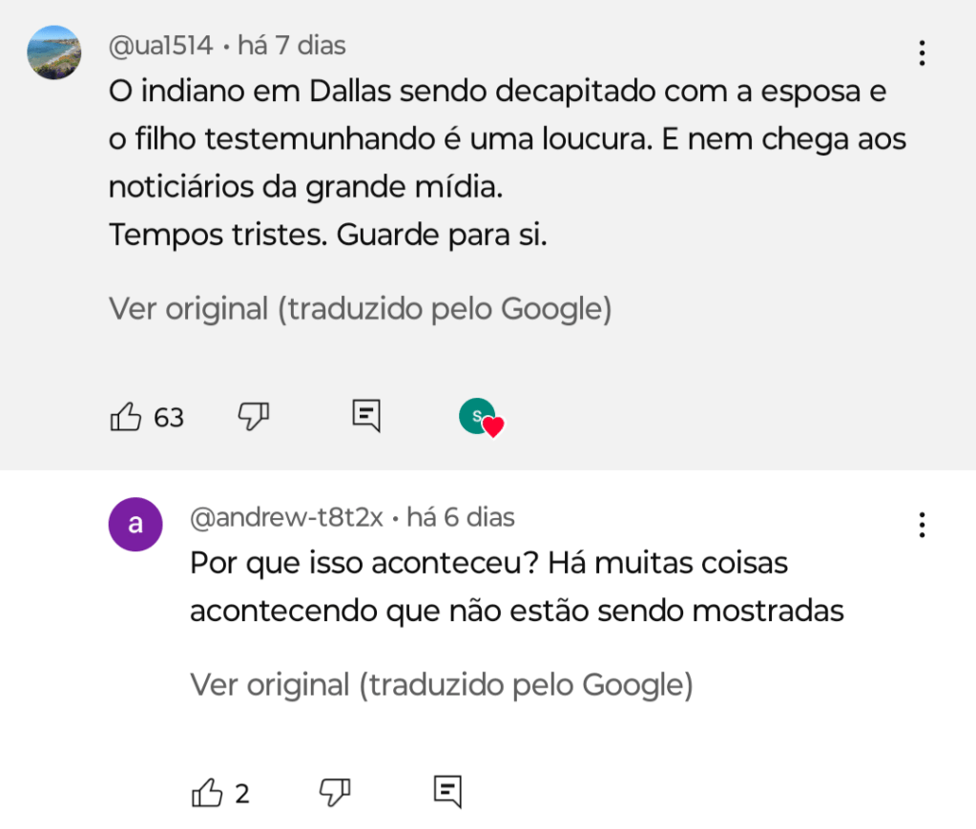This screenshot has width=976, height=829.
Task: Click reply icon on @ua1514's comment
Action: click(366, 415)
